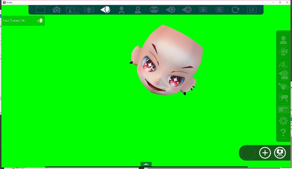The image size is (292, 169).
Task: Click the circular reset arrow icon
Action: 235,10
